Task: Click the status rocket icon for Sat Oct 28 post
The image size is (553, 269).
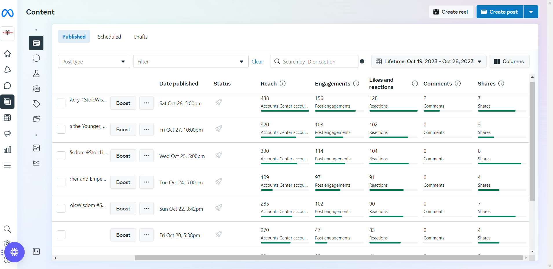Action: point(219,102)
